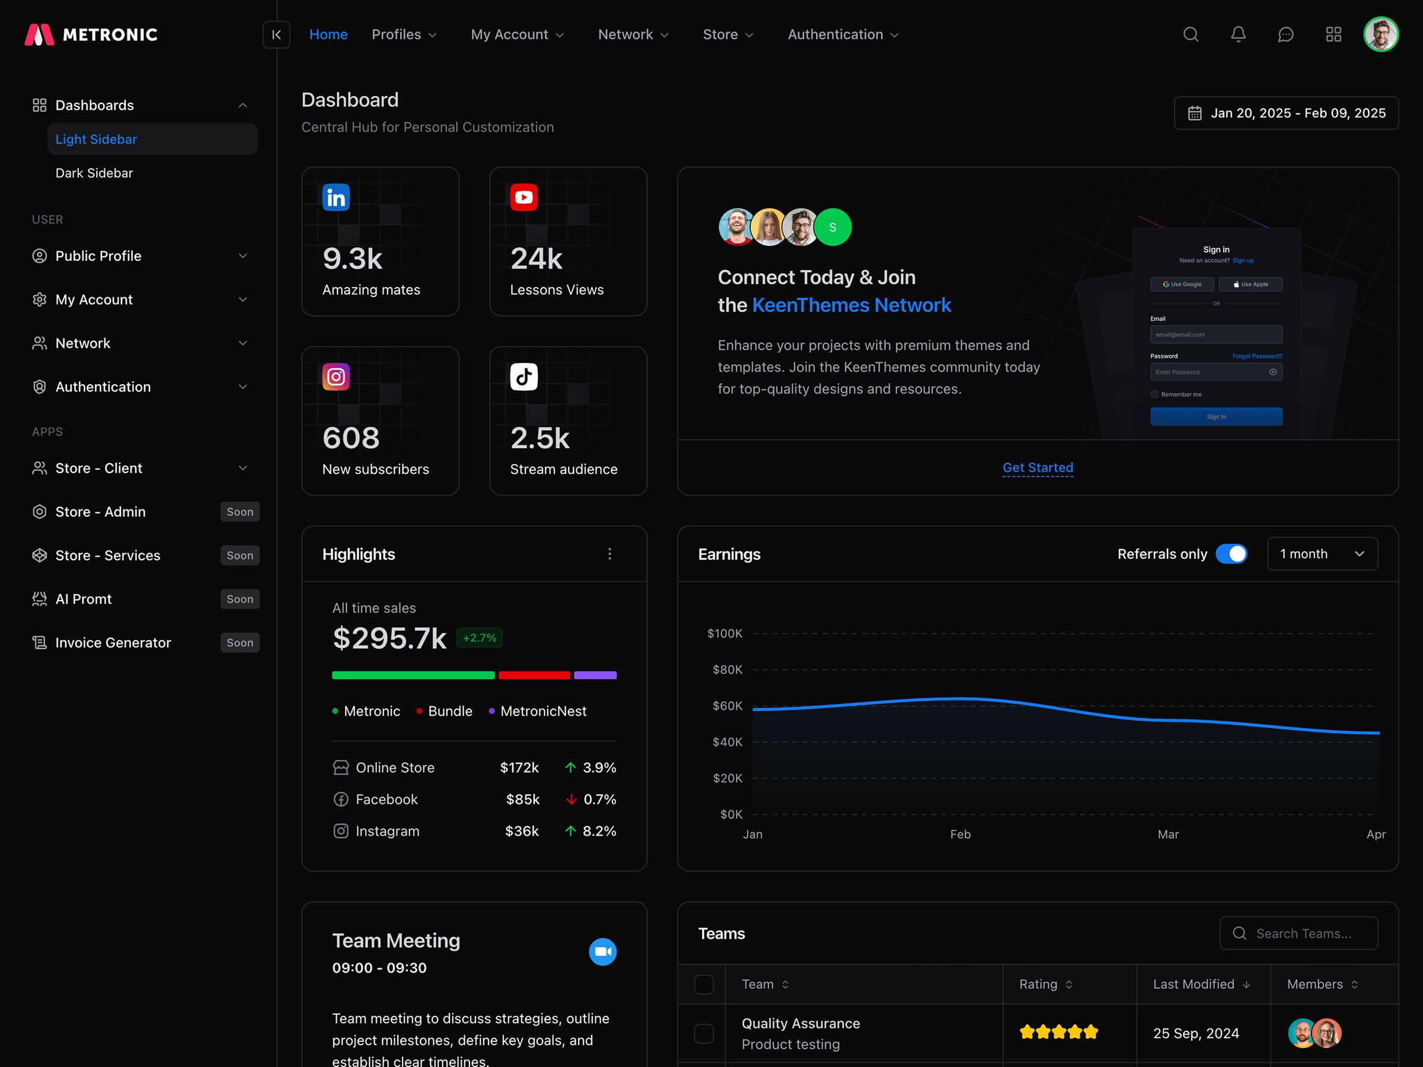Open the notifications bell icon

[1239, 34]
